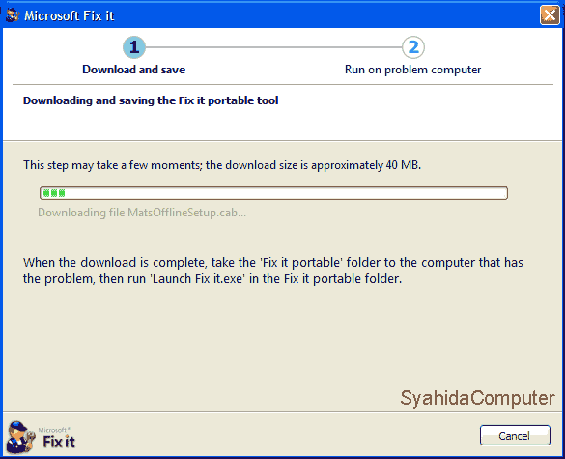The width and height of the screenshot is (565, 459).
Task: Select the 'Run on problem computer' step label
Action: 413,70
